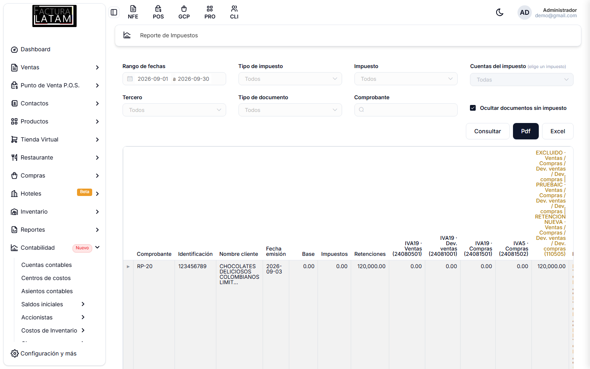
Task: Switch to dark mode moon icon
Action: pos(499,12)
